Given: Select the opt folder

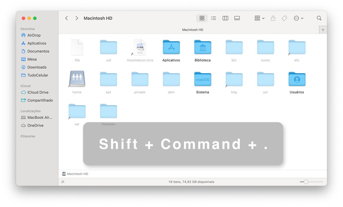Looking at the screenshot, I should coord(108,79).
